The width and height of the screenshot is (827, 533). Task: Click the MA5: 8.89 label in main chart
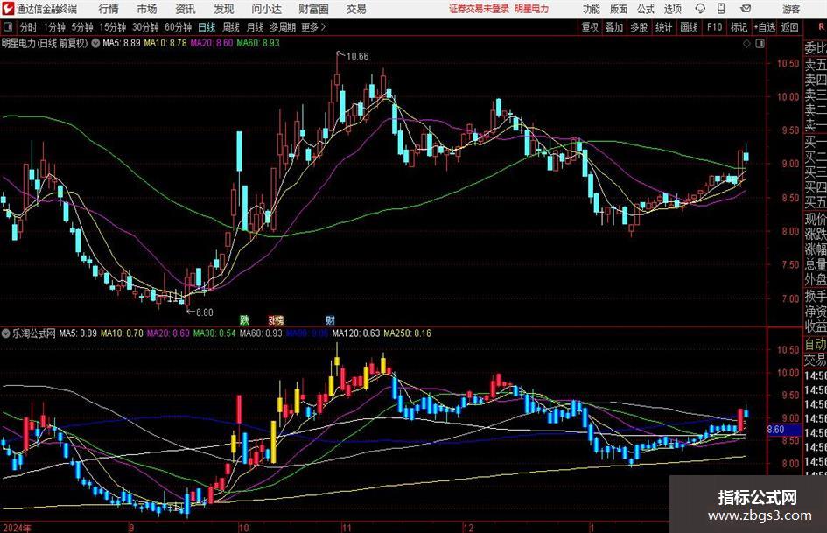click(x=122, y=43)
